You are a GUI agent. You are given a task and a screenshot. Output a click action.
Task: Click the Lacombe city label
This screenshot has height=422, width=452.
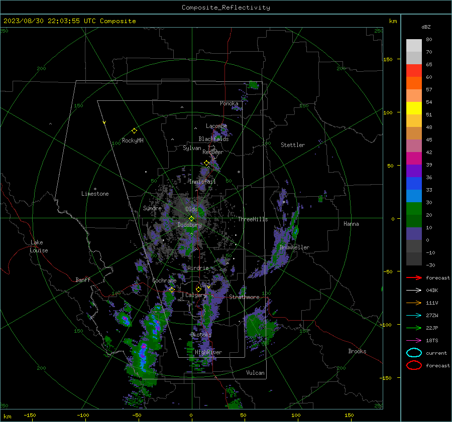click(x=216, y=126)
